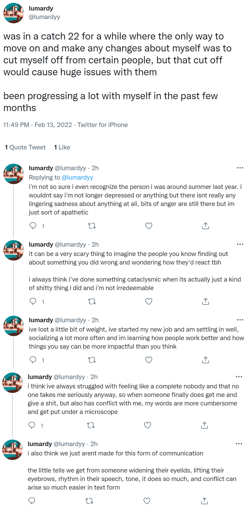The image size is (251, 512).
Task: Reply to the 'lost a little bit of weight' tweet
Action: coord(33,360)
